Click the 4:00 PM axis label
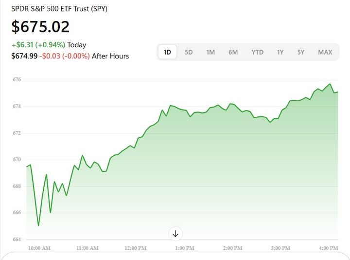Image resolution: width=350 pixels, height=260 pixels. [328, 248]
